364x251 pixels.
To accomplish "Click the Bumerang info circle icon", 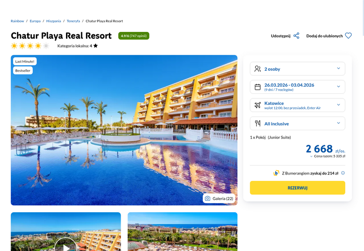I will pos(343,173).
